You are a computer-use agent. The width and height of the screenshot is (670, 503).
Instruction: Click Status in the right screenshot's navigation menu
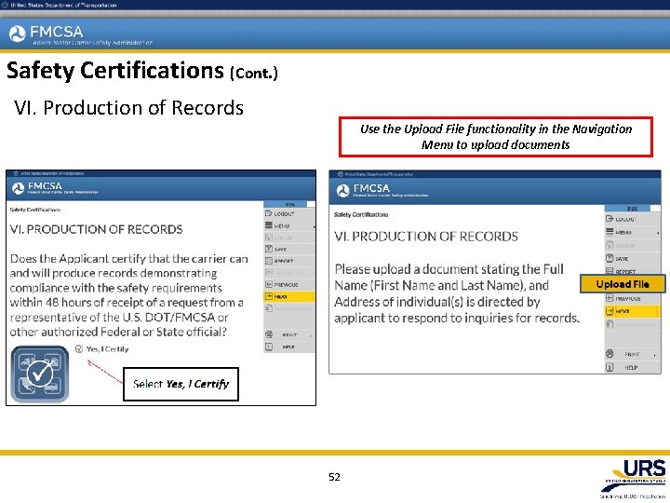[633, 246]
